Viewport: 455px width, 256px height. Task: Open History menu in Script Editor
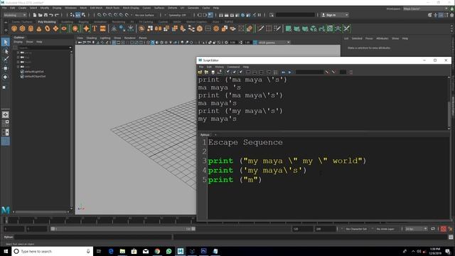(219, 67)
